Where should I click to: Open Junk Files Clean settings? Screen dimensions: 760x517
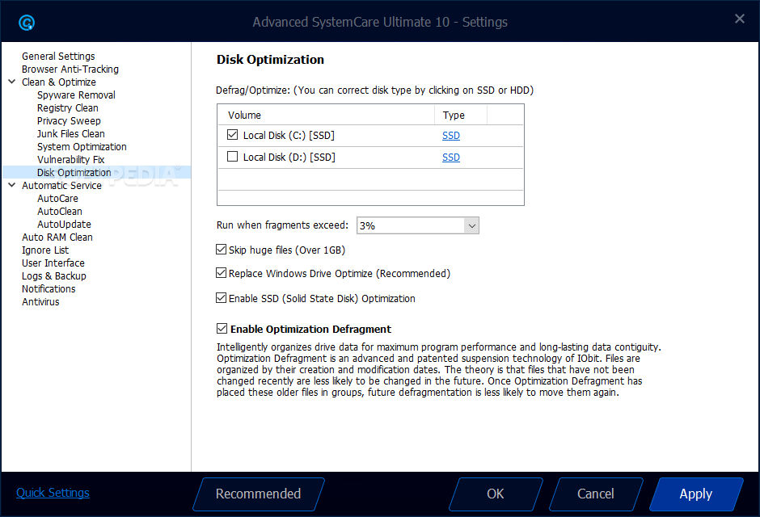[71, 133]
